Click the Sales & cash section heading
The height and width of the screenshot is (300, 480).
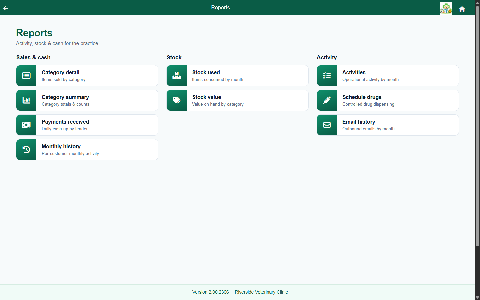click(x=33, y=57)
